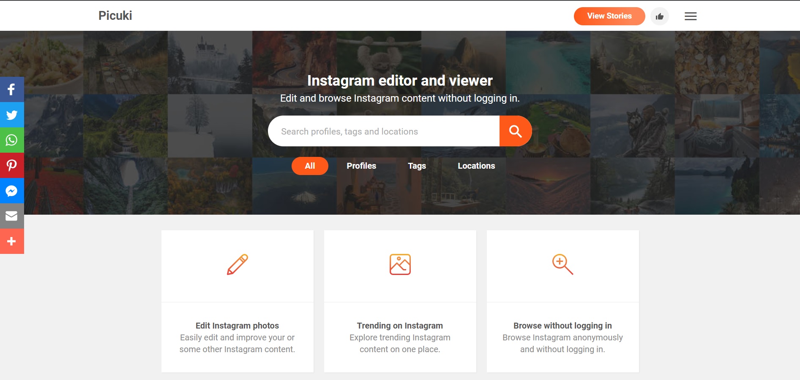Share via Messenger sidebar icon

(x=12, y=191)
